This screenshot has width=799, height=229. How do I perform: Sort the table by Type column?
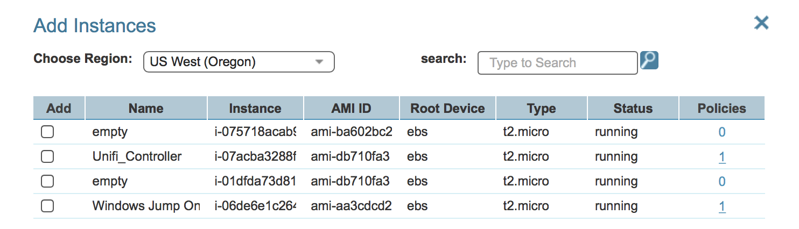[x=541, y=108]
